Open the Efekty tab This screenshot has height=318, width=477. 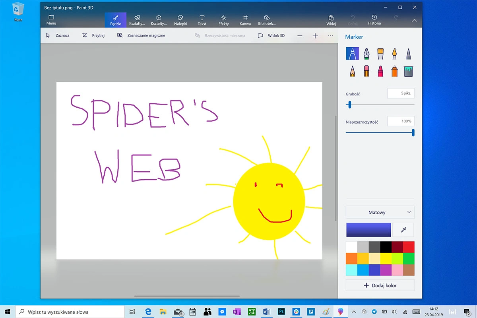pos(224,20)
